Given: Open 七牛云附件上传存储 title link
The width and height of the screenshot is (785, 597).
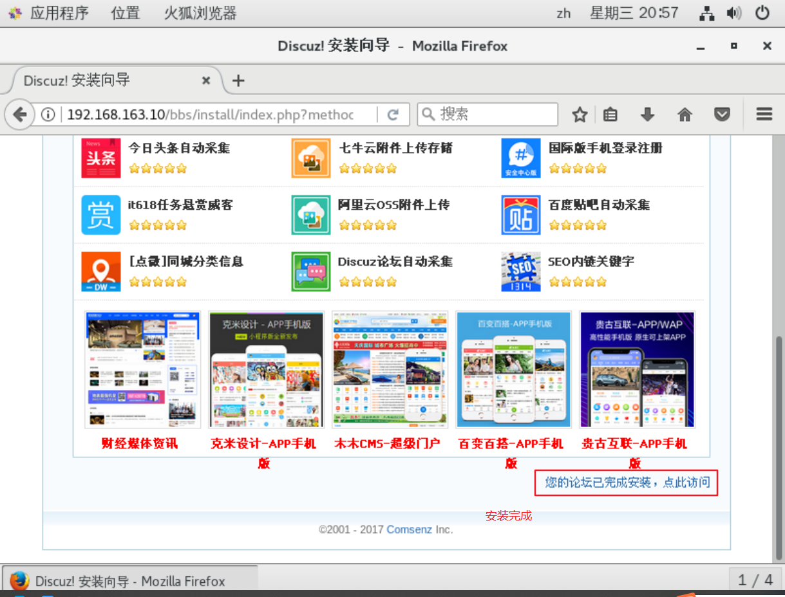Looking at the screenshot, I should (x=396, y=148).
